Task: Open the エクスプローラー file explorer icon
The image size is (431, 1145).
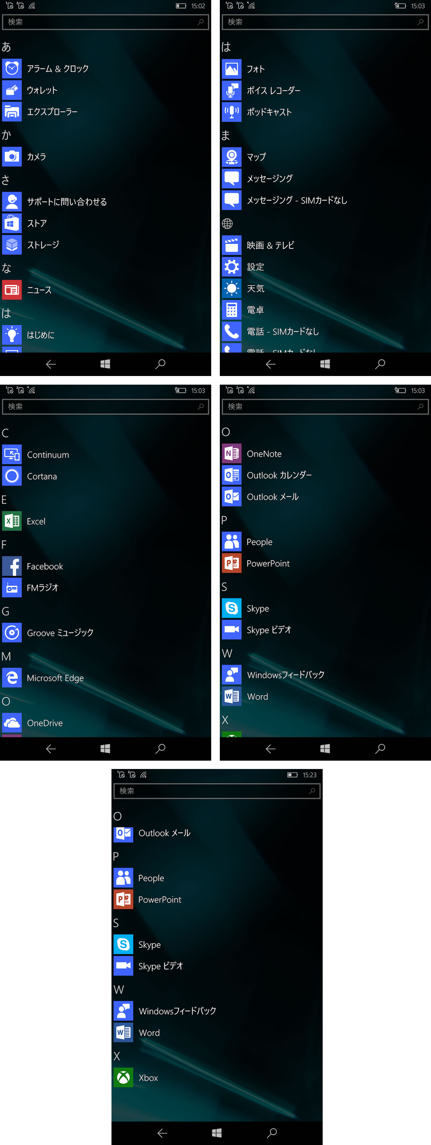Action: pyautogui.click(x=12, y=112)
